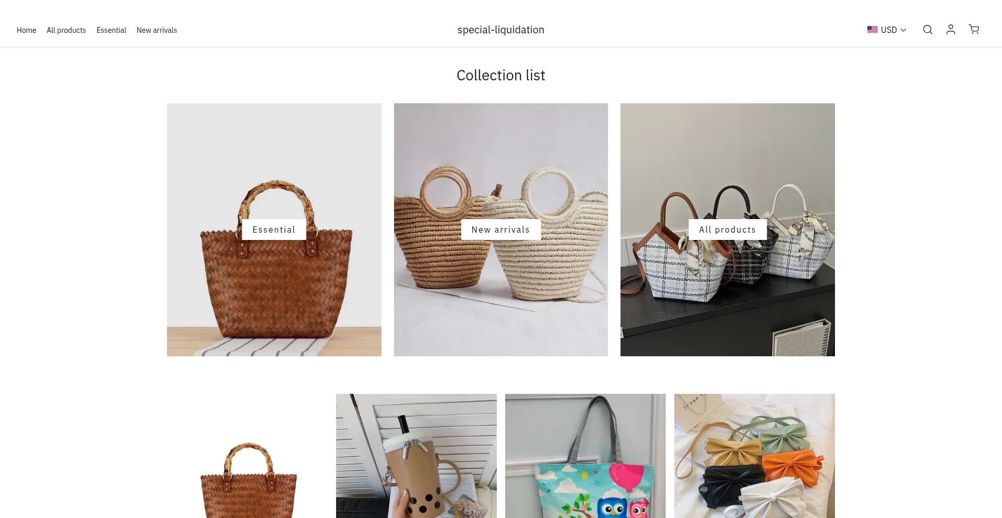Image resolution: width=1002 pixels, height=518 pixels.
Task: Click the All products collection label
Action: 727,230
